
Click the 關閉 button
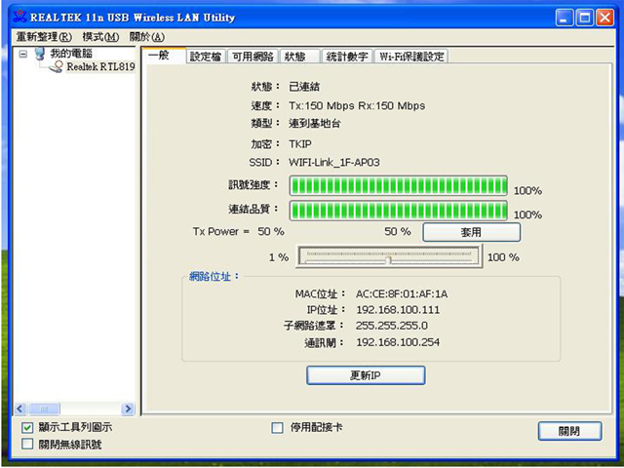[569, 431]
